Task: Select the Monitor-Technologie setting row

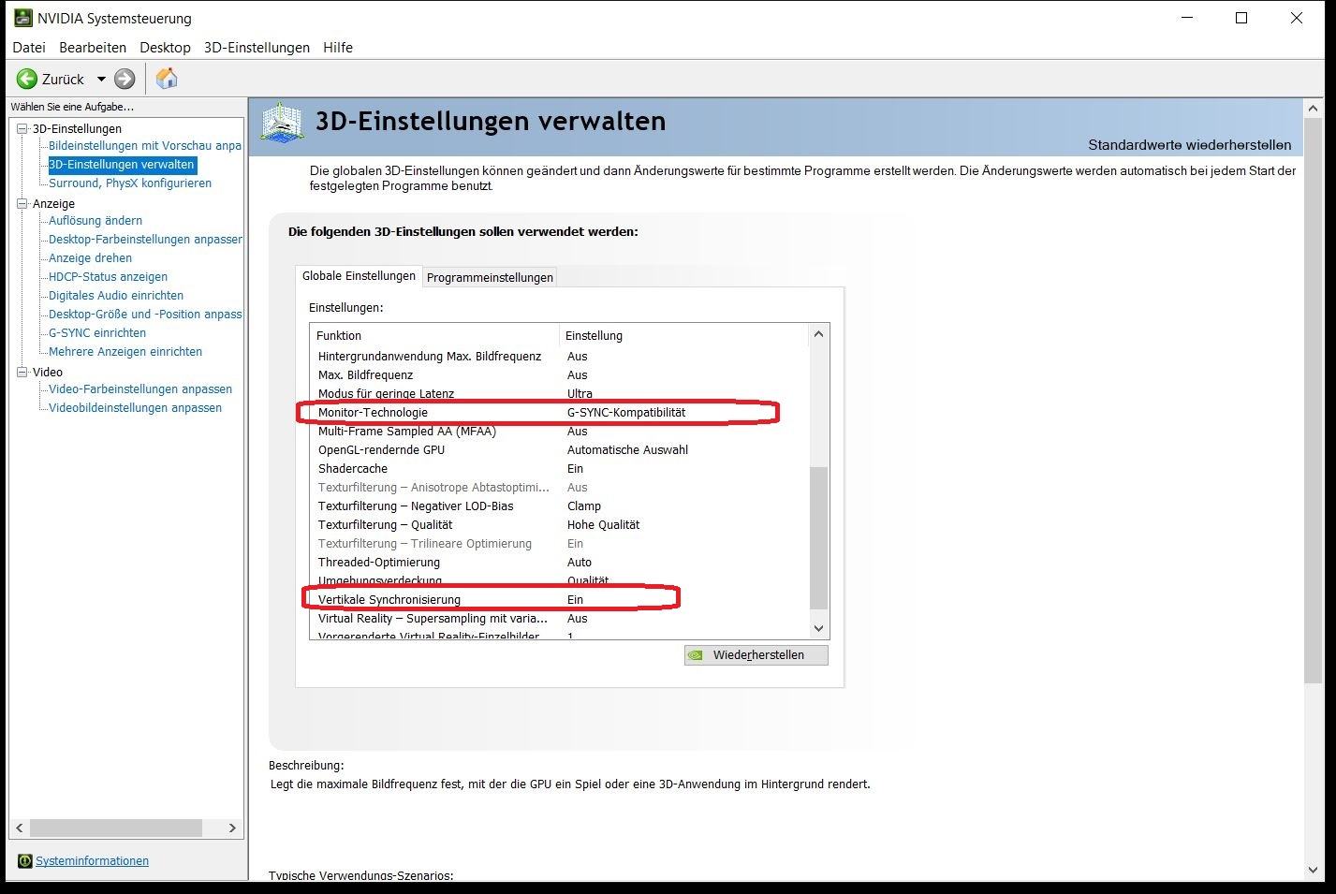Action: click(x=559, y=413)
